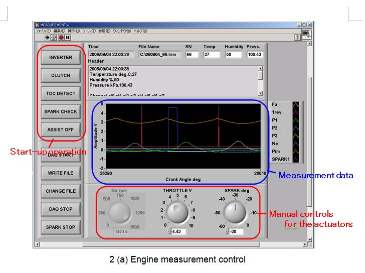
Task: Click the Pim plot legend icon
Action: coord(296,152)
